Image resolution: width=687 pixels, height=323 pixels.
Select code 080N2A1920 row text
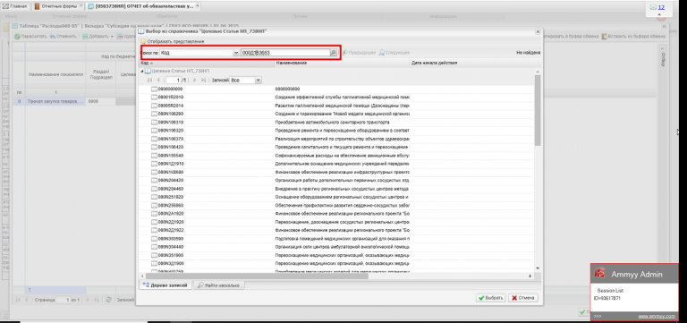pos(171,214)
